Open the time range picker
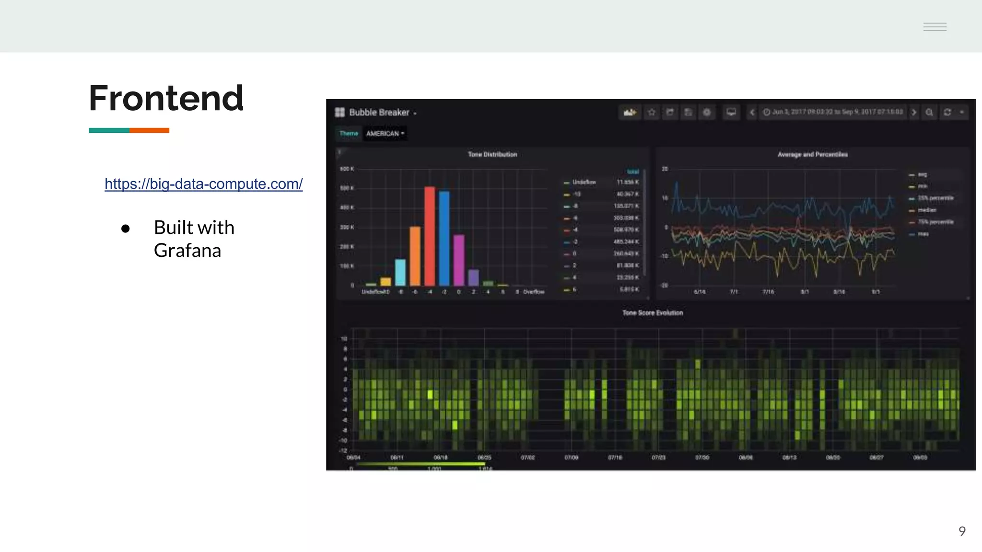The width and height of the screenshot is (982, 552). click(x=833, y=112)
